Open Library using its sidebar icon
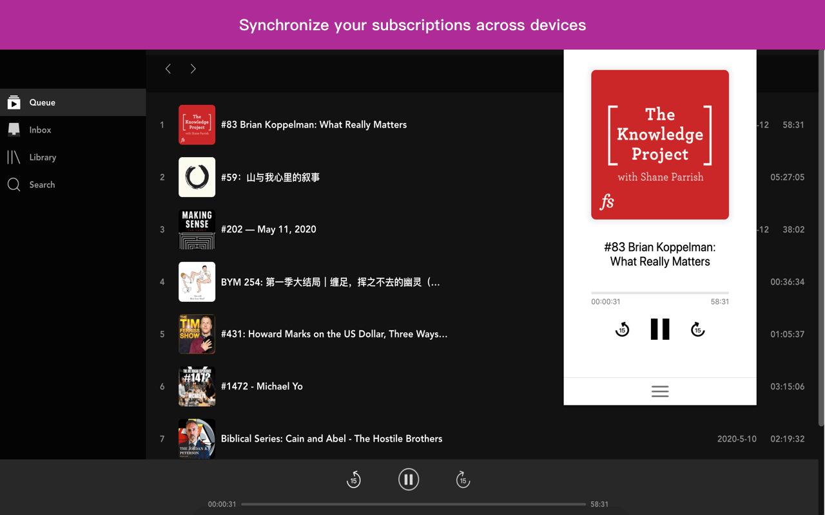825x515 pixels. [x=14, y=157]
